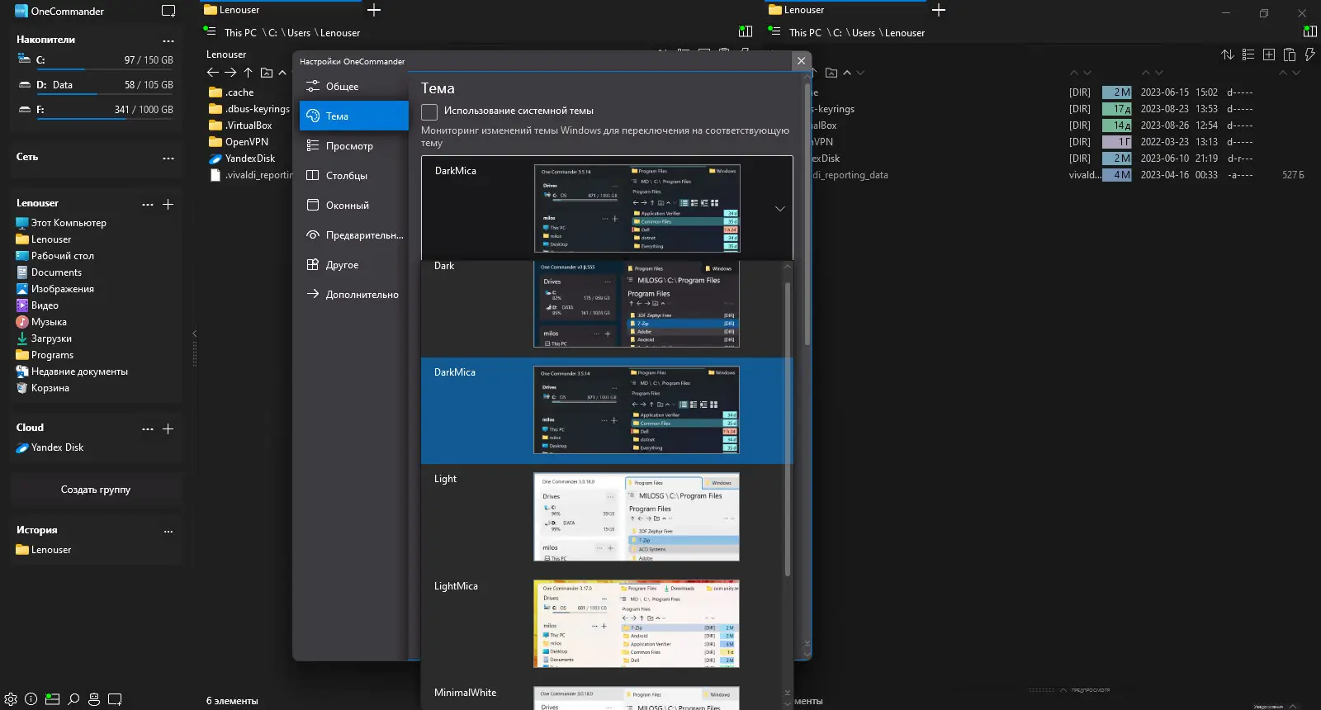Toggle the layout icon at OneCommander title

pyautogui.click(x=168, y=12)
